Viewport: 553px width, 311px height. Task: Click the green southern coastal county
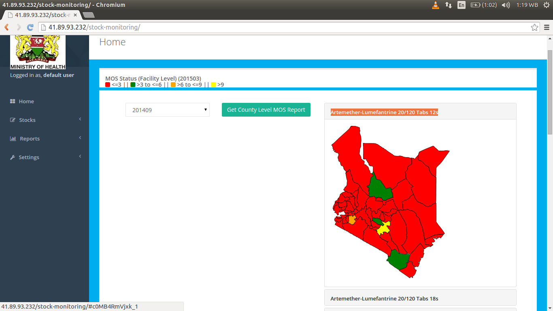click(x=399, y=260)
